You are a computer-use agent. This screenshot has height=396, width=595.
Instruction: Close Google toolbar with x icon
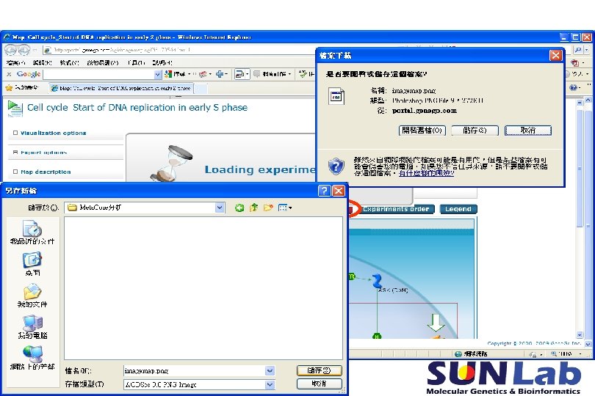pos(9,74)
